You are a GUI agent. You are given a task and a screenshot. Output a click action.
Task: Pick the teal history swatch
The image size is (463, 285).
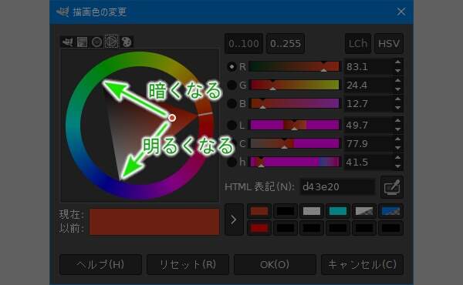[x=338, y=211]
